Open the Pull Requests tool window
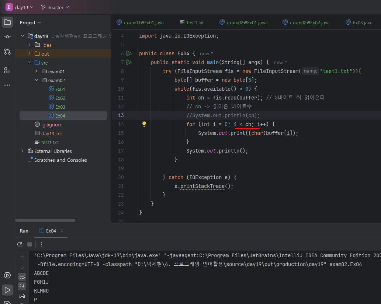 point(7,52)
